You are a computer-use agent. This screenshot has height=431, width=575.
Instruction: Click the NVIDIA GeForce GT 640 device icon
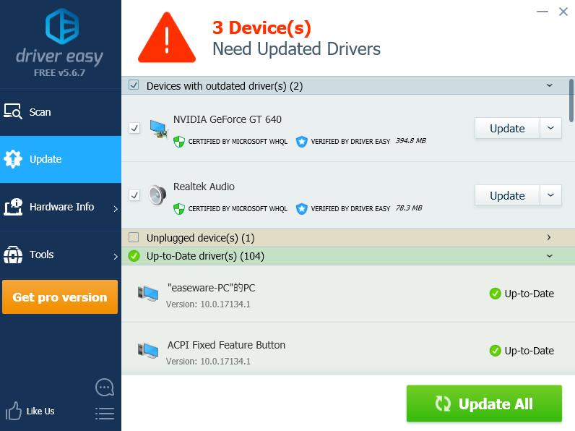pos(158,129)
